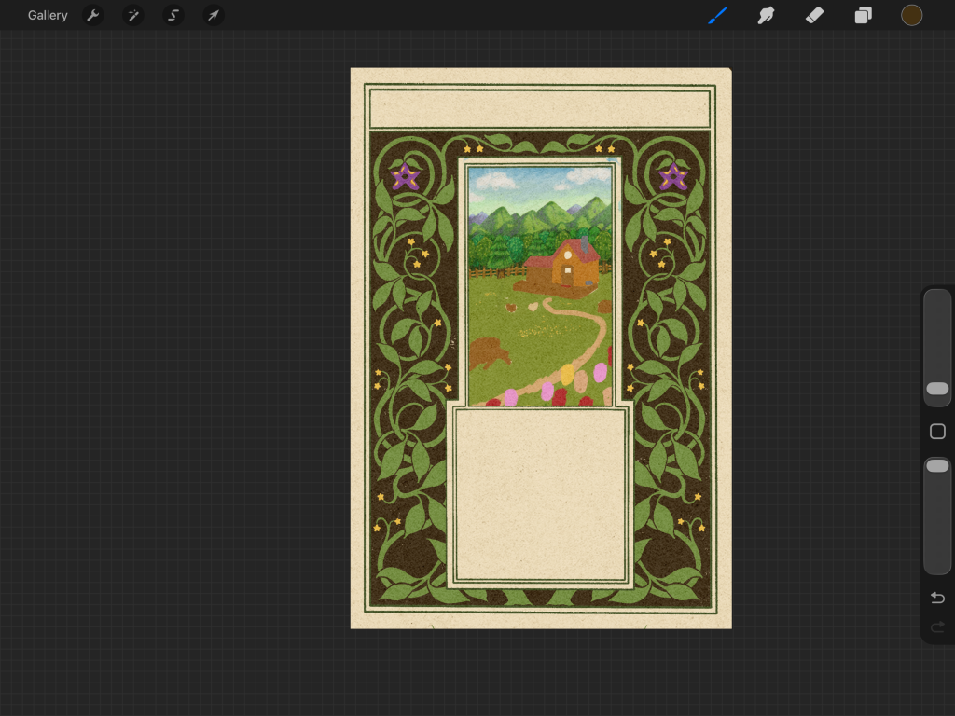Image resolution: width=955 pixels, height=716 pixels.
Task: Open the Adjustments magic wand menu
Action: 133,15
